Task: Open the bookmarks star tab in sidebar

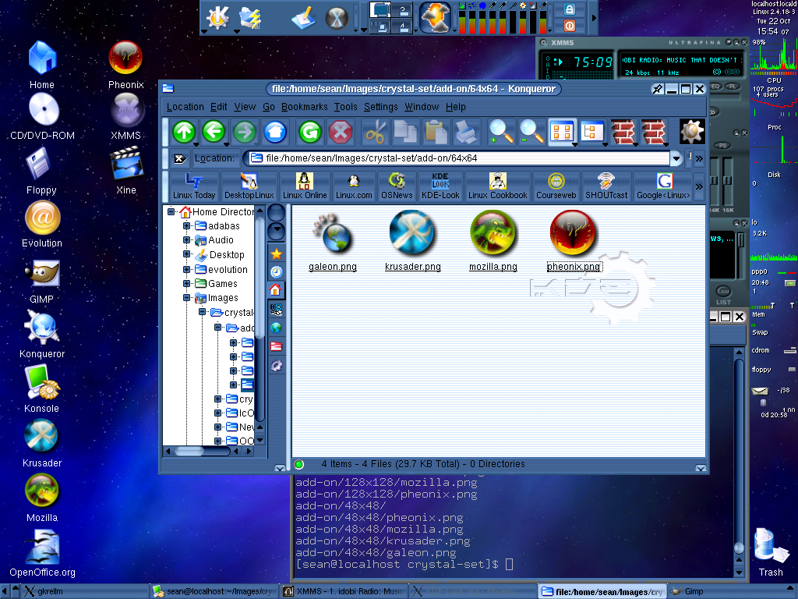Action: pyautogui.click(x=277, y=253)
